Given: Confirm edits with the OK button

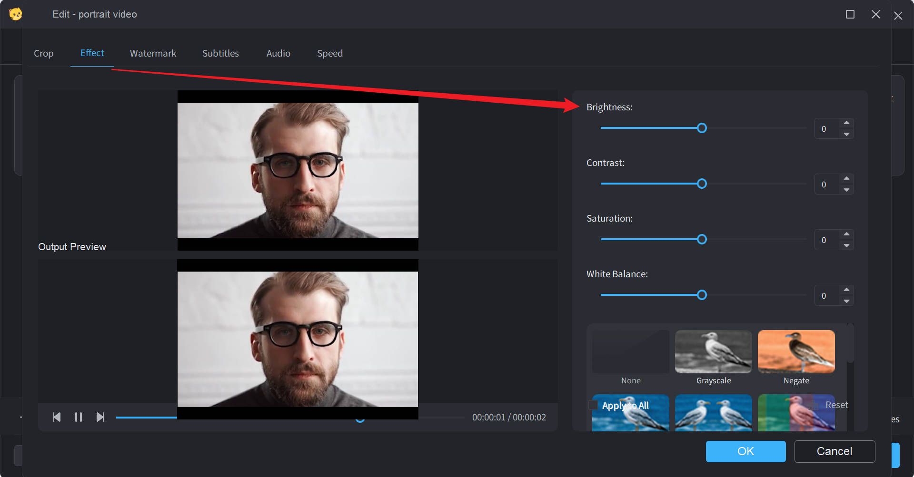Looking at the screenshot, I should coord(745,451).
